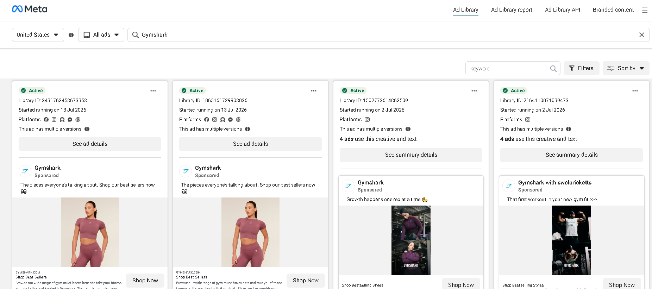
Task: Click Instagram platform icon on ad 1502773614862509
Action: 367,120
